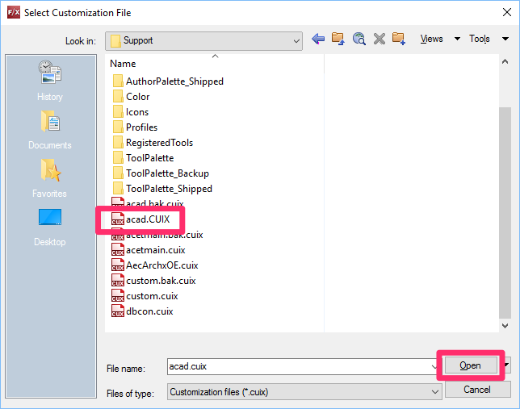Screen dimensions: 520x409
Task: Open the Tools dropdown arrow
Action: [x=505, y=39]
